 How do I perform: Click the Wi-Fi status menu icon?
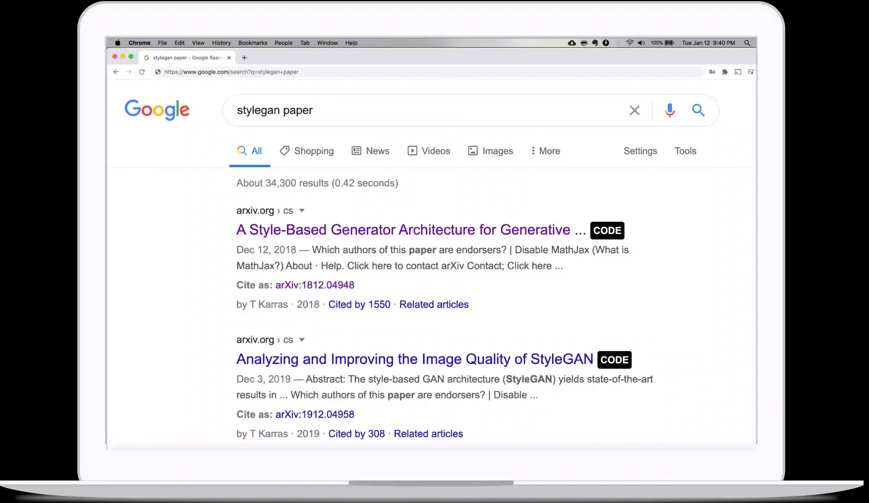point(629,43)
